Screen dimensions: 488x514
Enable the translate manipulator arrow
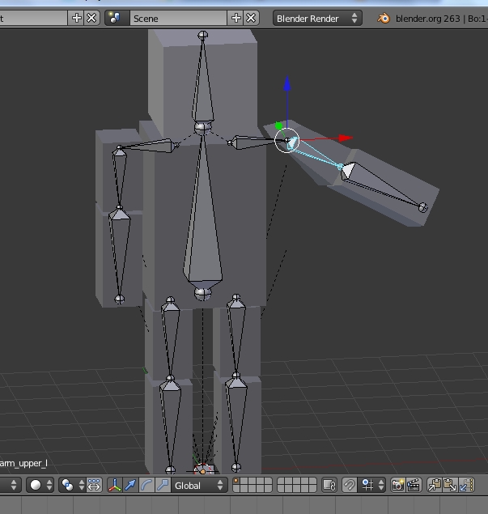pyautogui.click(x=130, y=485)
